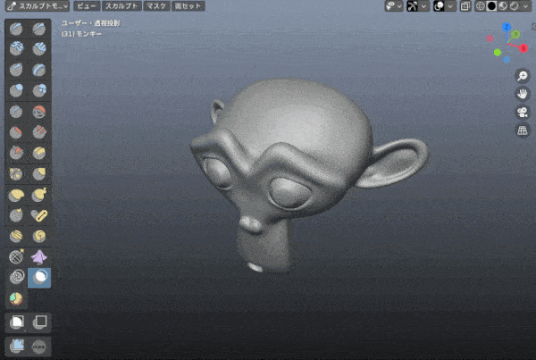Viewport: 536px width, 360px height.
Task: Click the blue Z axis gizmo
Action: [507, 27]
